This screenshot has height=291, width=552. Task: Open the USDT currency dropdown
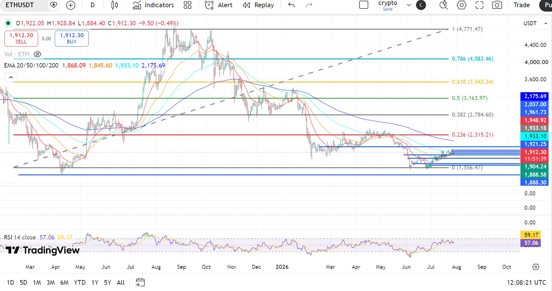pos(535,23)
